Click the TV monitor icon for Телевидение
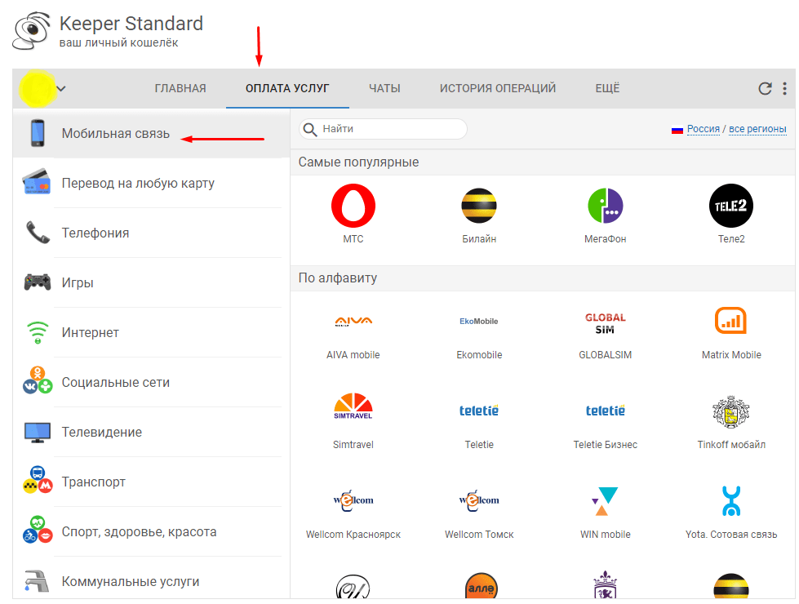The height and width of the screenshot is (604, 799). [38, 433]
